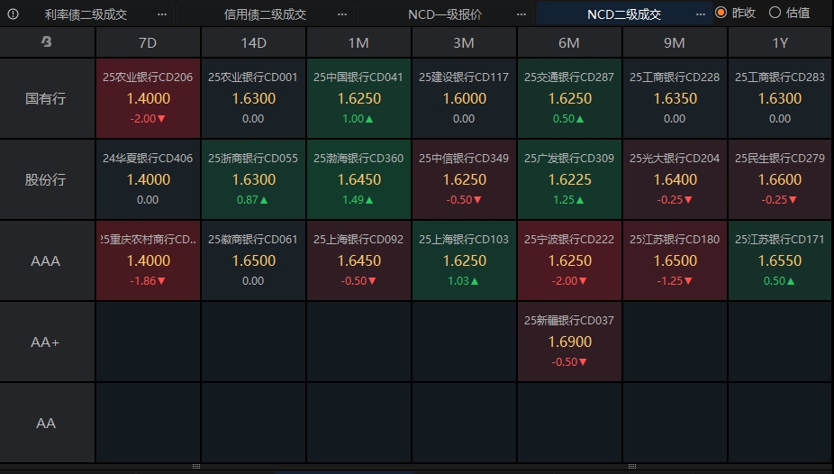The image size is (834, 474).
Task: Click the 25上海银行CD103 cell
Action: [464, 260]
